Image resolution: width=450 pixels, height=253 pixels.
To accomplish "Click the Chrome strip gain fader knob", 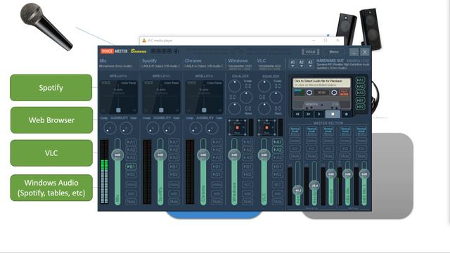I will (x=203, y=155).
